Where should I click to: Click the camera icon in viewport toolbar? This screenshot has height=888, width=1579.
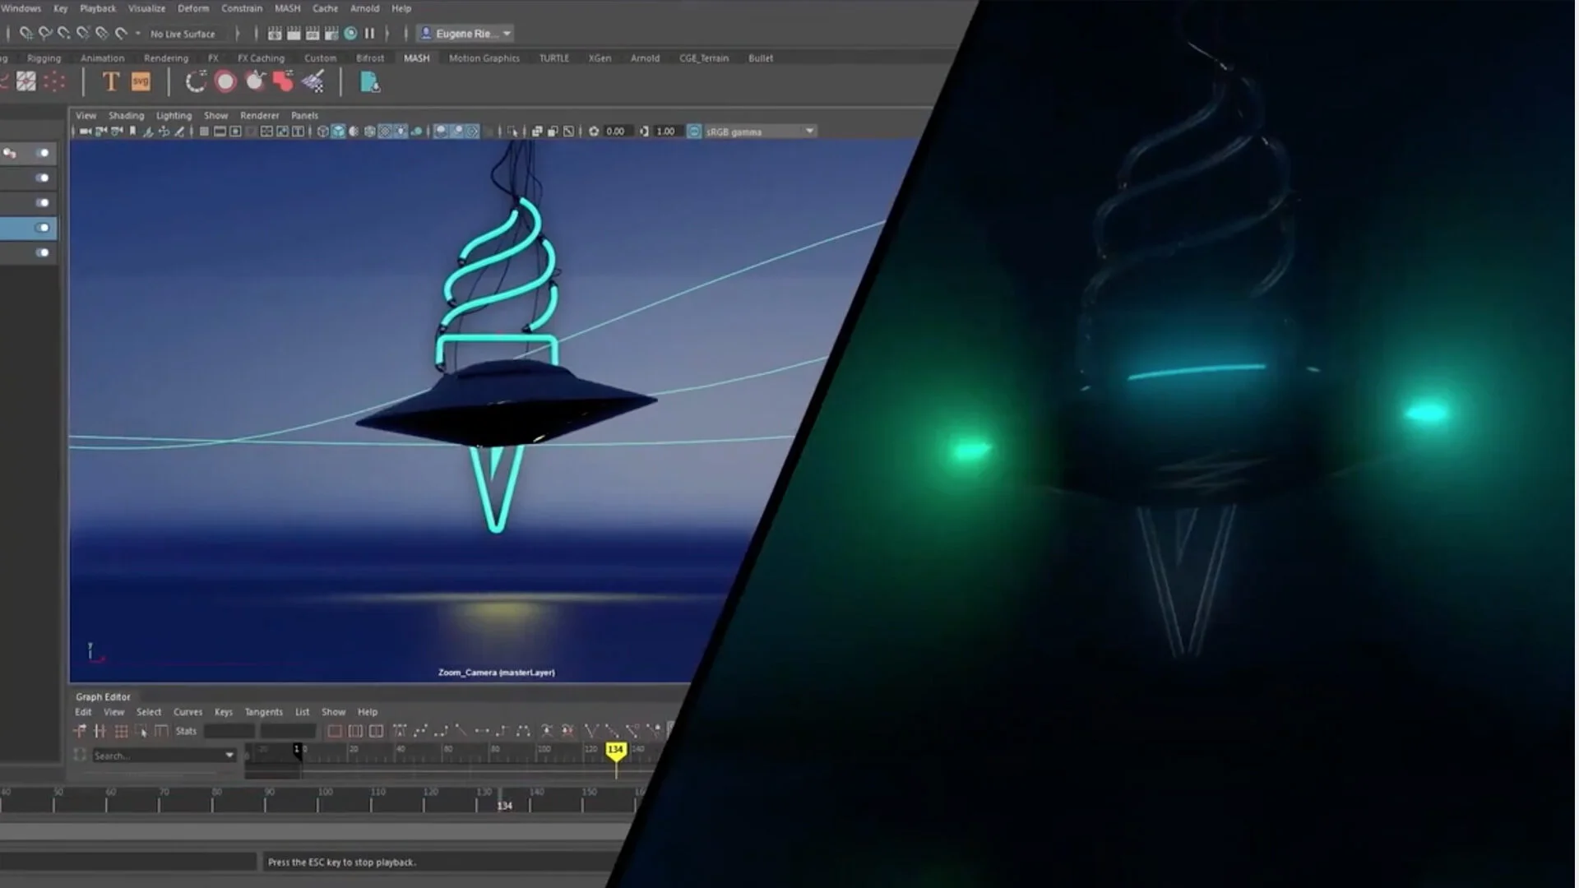(x=86, y=132)
